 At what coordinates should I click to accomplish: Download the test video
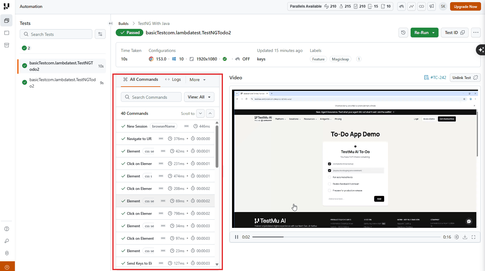click(465, 237)
